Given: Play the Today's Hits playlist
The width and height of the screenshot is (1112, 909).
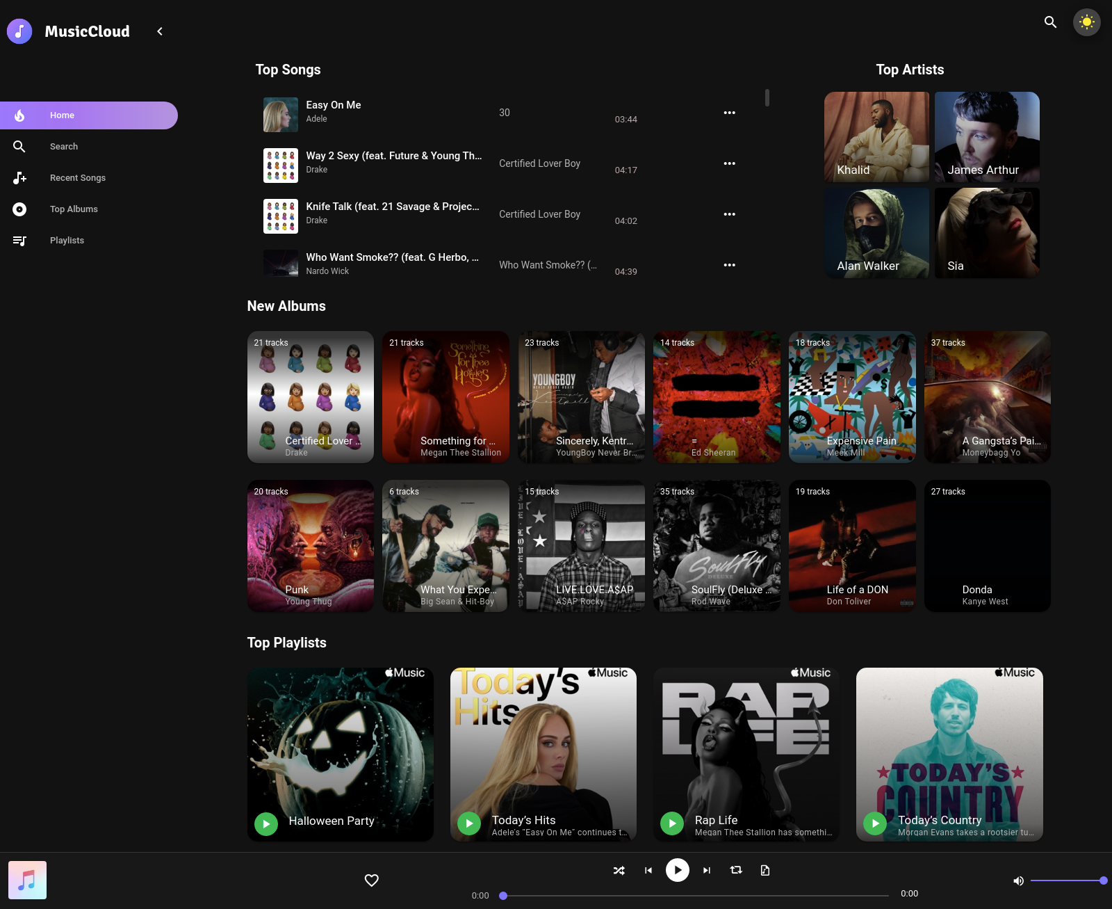Looking at the screenshot, I should click(x=469, y=824).
